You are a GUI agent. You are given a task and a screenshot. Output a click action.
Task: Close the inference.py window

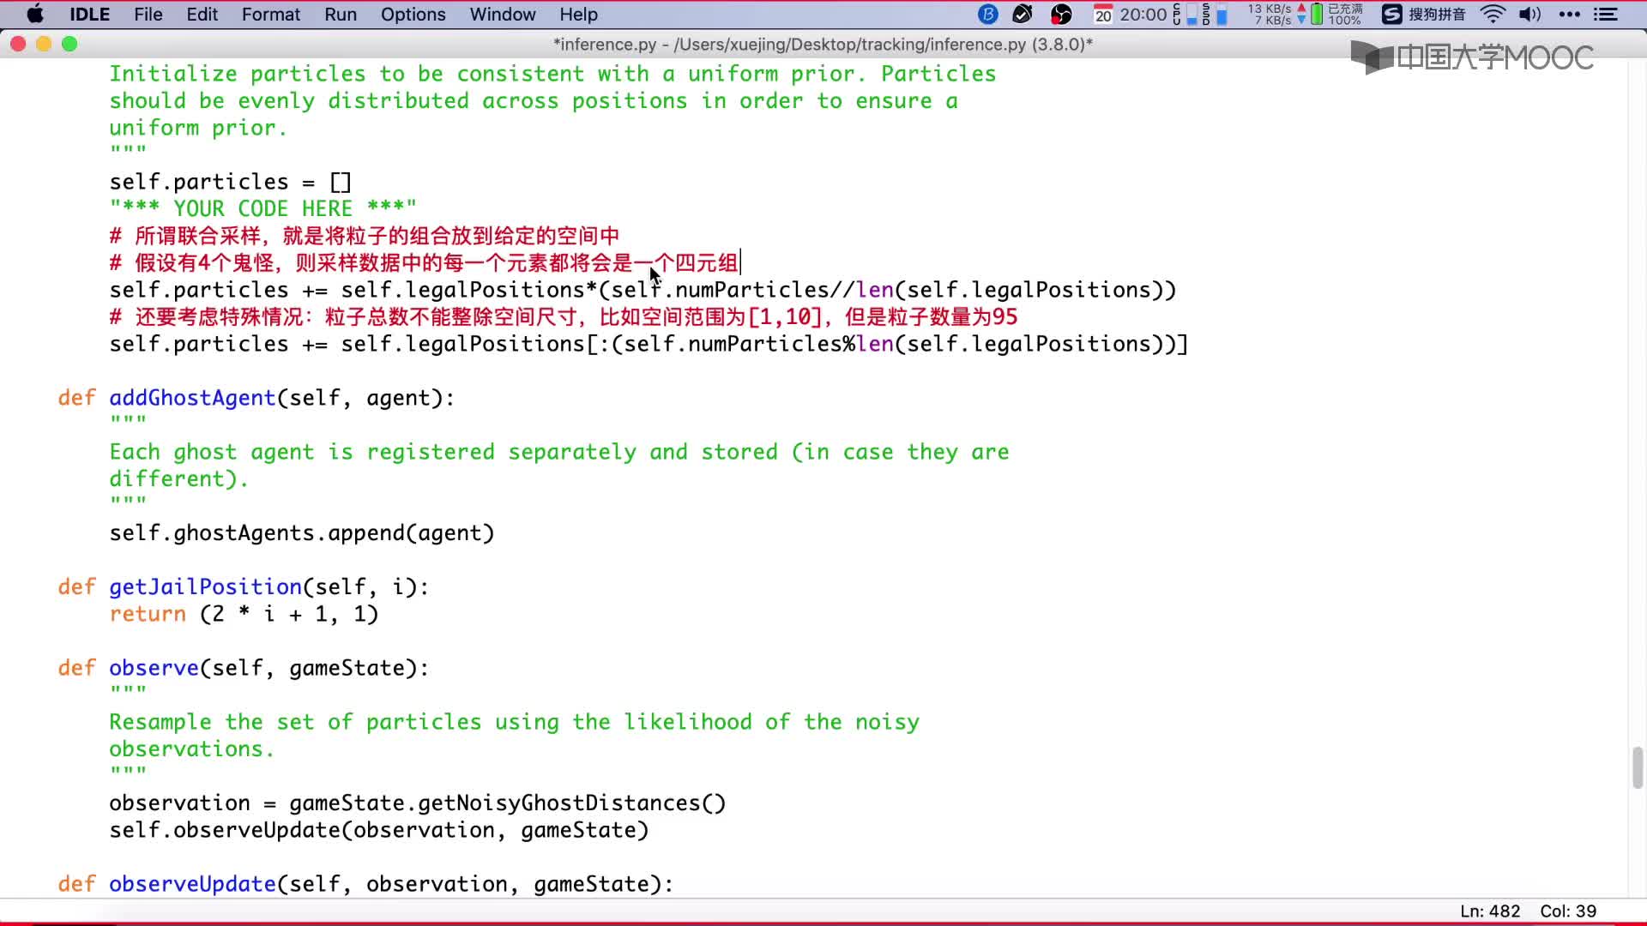pos(18,44)
